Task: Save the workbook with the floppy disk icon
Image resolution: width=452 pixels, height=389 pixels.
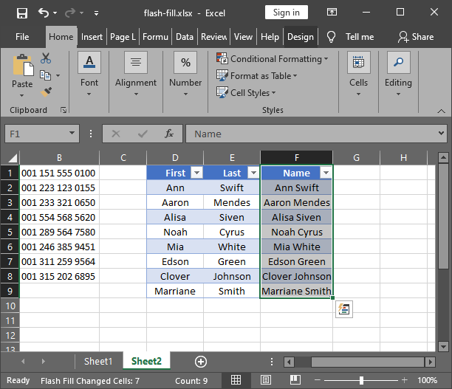Action: pos(22,13)
